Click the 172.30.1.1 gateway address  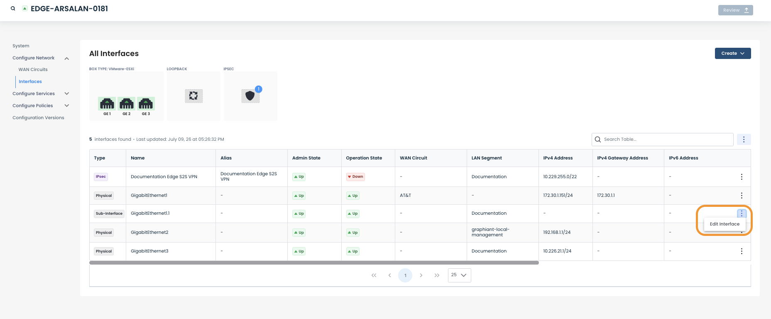[x=606, y=196]
